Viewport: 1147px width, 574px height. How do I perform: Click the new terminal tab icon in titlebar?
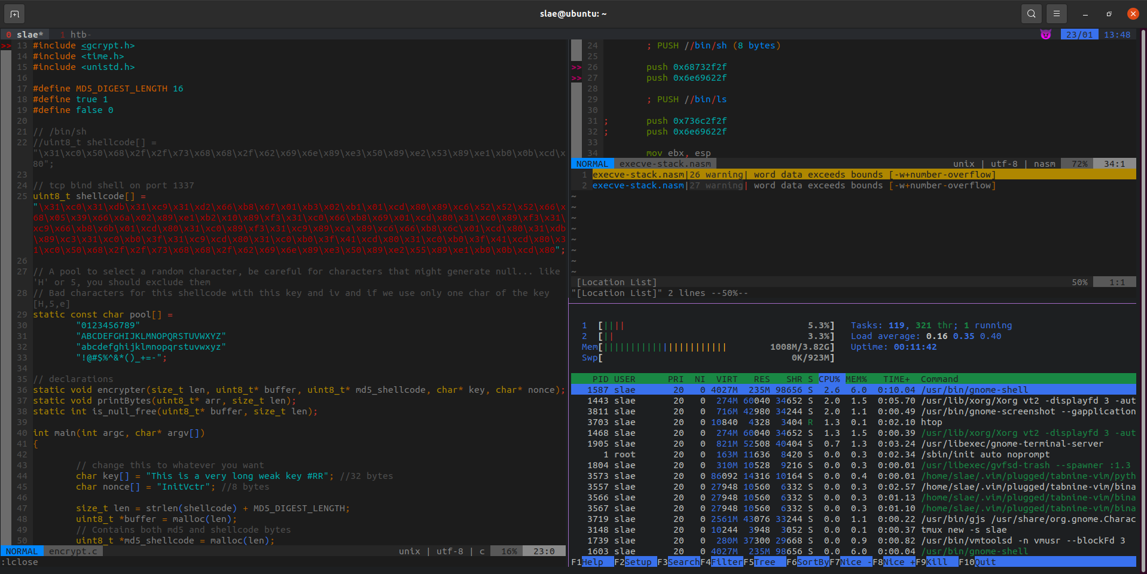14,14
